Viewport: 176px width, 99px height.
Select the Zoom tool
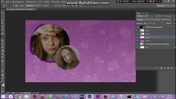2,78
